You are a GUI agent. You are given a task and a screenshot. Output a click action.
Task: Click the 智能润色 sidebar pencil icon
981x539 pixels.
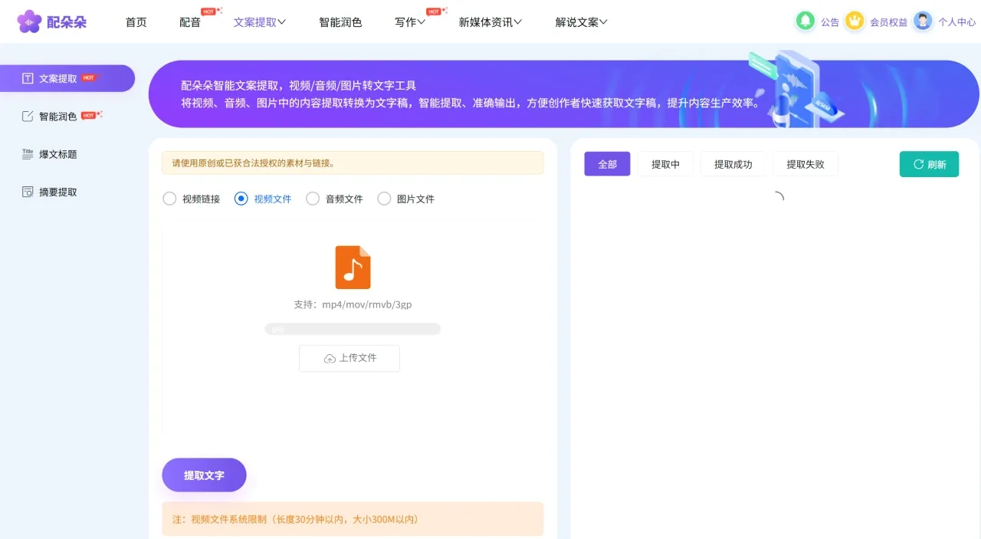click(x=28, y=116)
